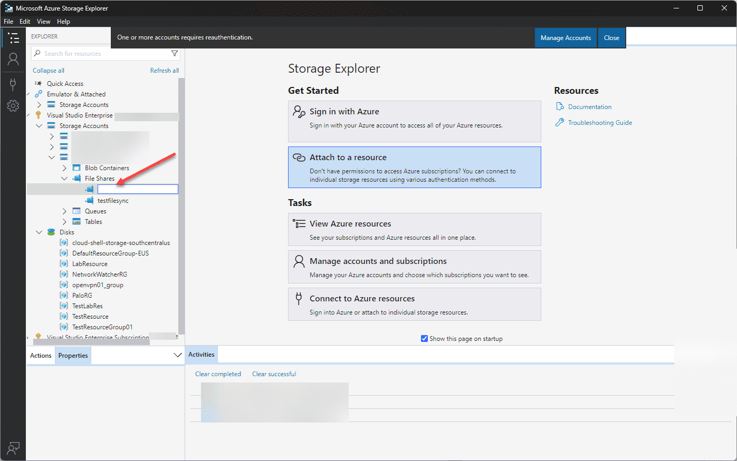Screen dimensions: 737x461
Task: Click the new file share name input box
Action: (x=138, y=189)
